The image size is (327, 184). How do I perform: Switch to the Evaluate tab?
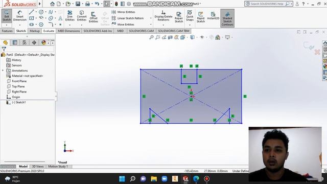(49, 31)
